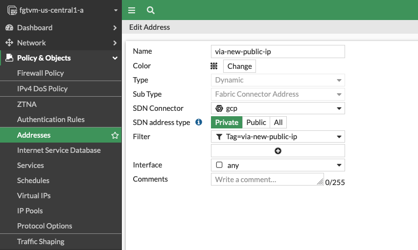Open the SDN Connector dropdown arrow
This screenshot has width=418, height=250.
[339, 108]
